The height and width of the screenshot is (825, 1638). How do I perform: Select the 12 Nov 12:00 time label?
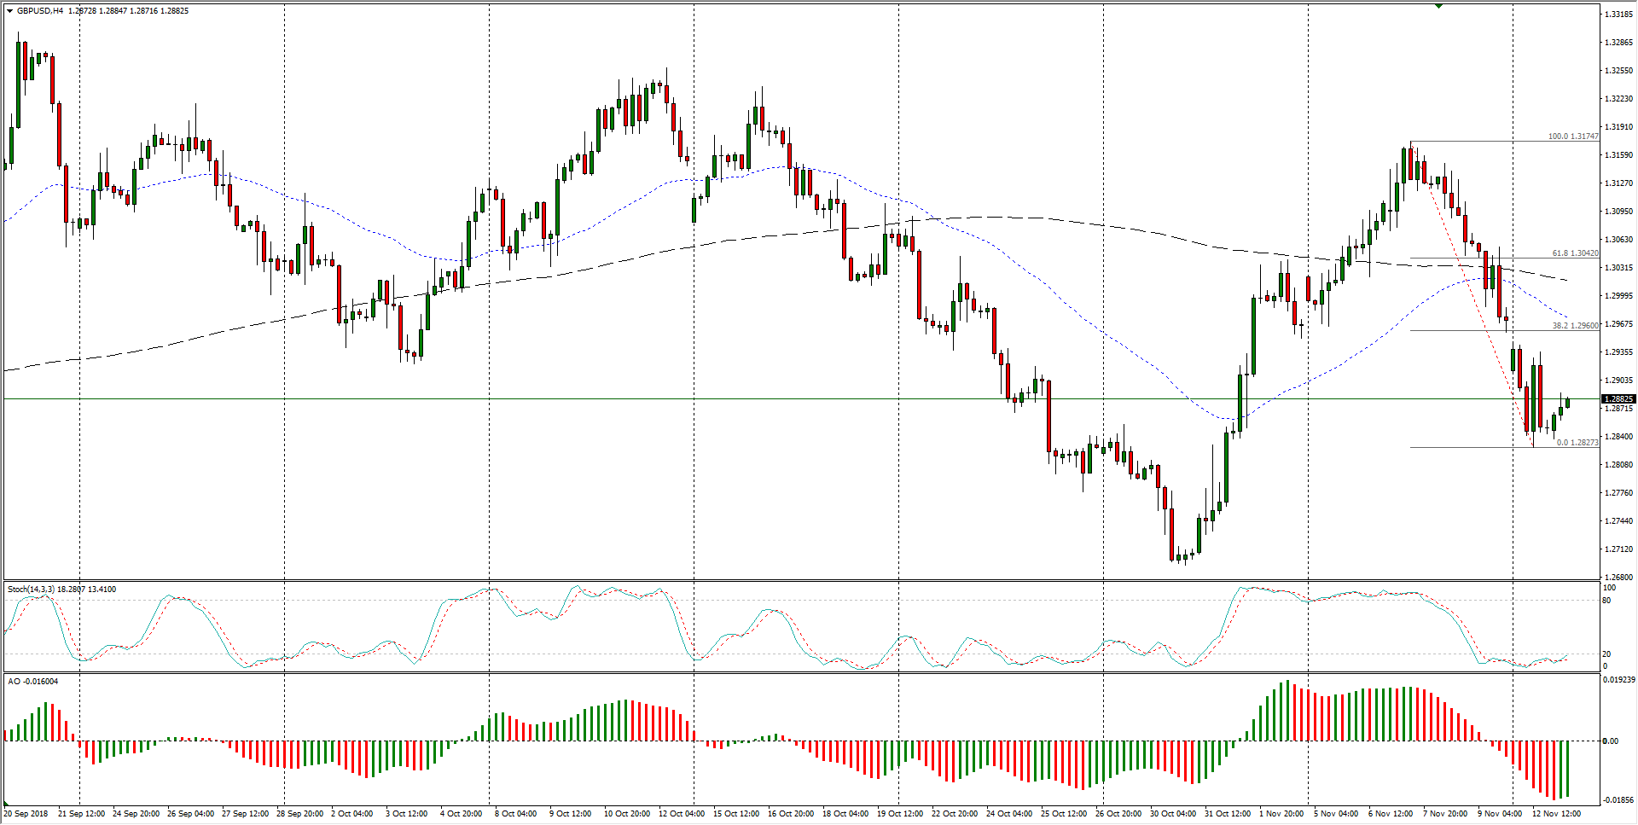[1556, 814]
